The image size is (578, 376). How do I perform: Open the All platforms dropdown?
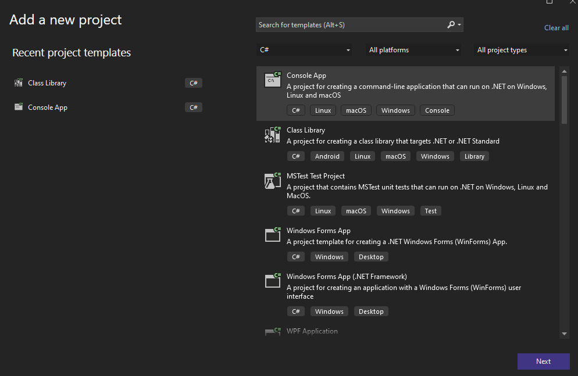coord(414,50)
